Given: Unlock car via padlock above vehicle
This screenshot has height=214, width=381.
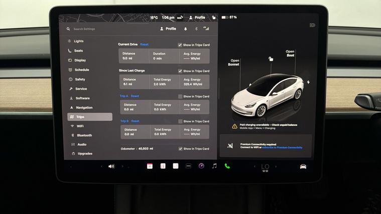Looking at the screenshot, I should pos(271,59).
